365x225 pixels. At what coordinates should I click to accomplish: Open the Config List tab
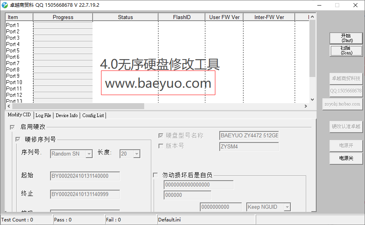coord(93,115)
